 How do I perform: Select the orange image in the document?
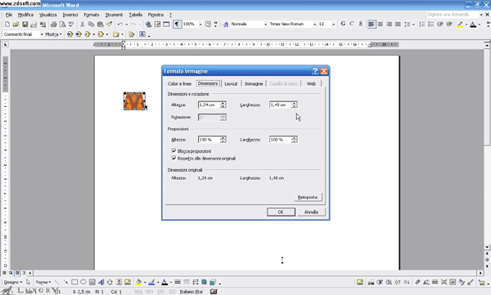[135, 101]
